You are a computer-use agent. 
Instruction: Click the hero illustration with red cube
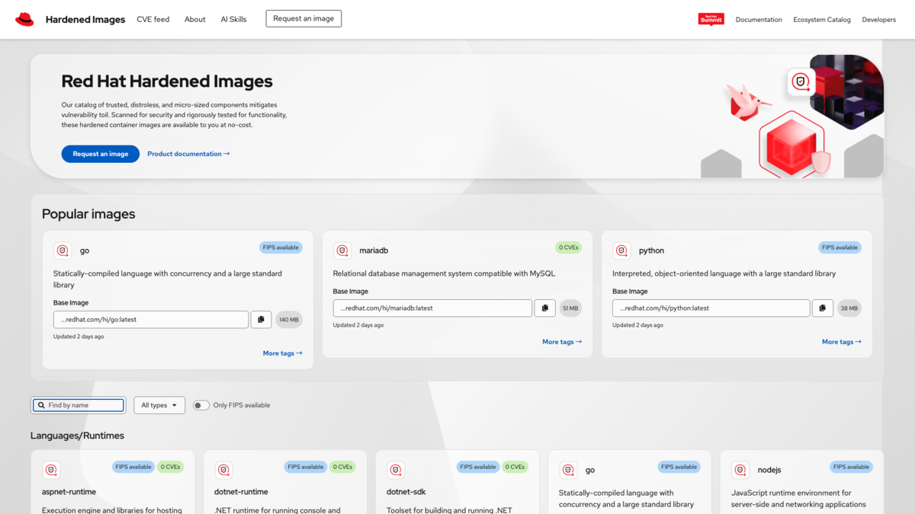(792, 117)
